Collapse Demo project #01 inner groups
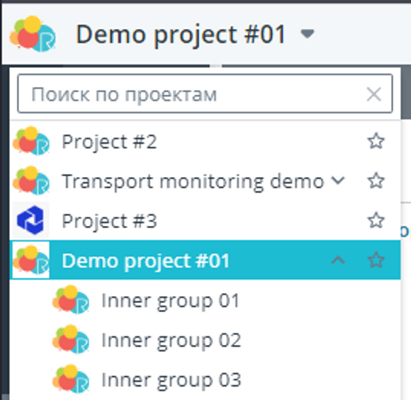Viewport: 411px width, 400px height. tap(338, 260)
